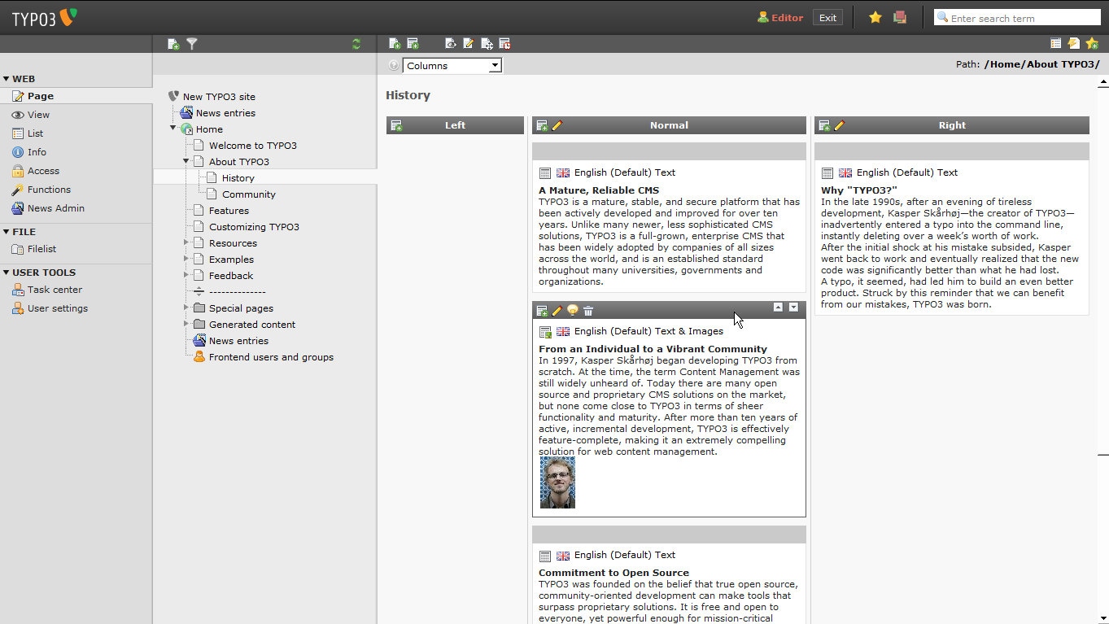Click the TYPO3 logo in the header
Image resolution: width=1109 pixels, height=624 pixels.
pyautogui.click(x=45, y=18)
